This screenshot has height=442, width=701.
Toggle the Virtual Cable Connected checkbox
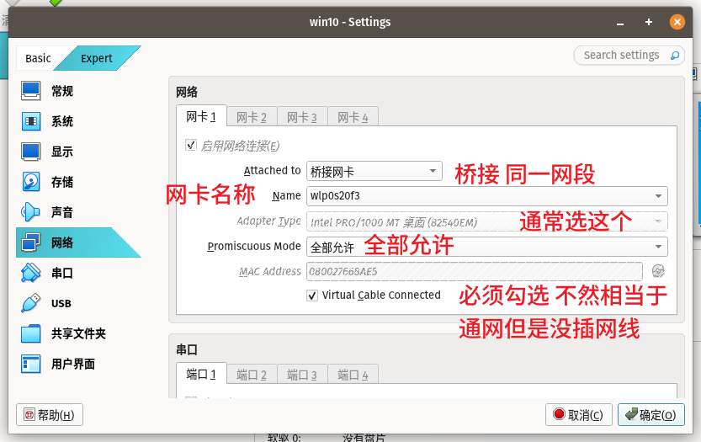point(313,296)
